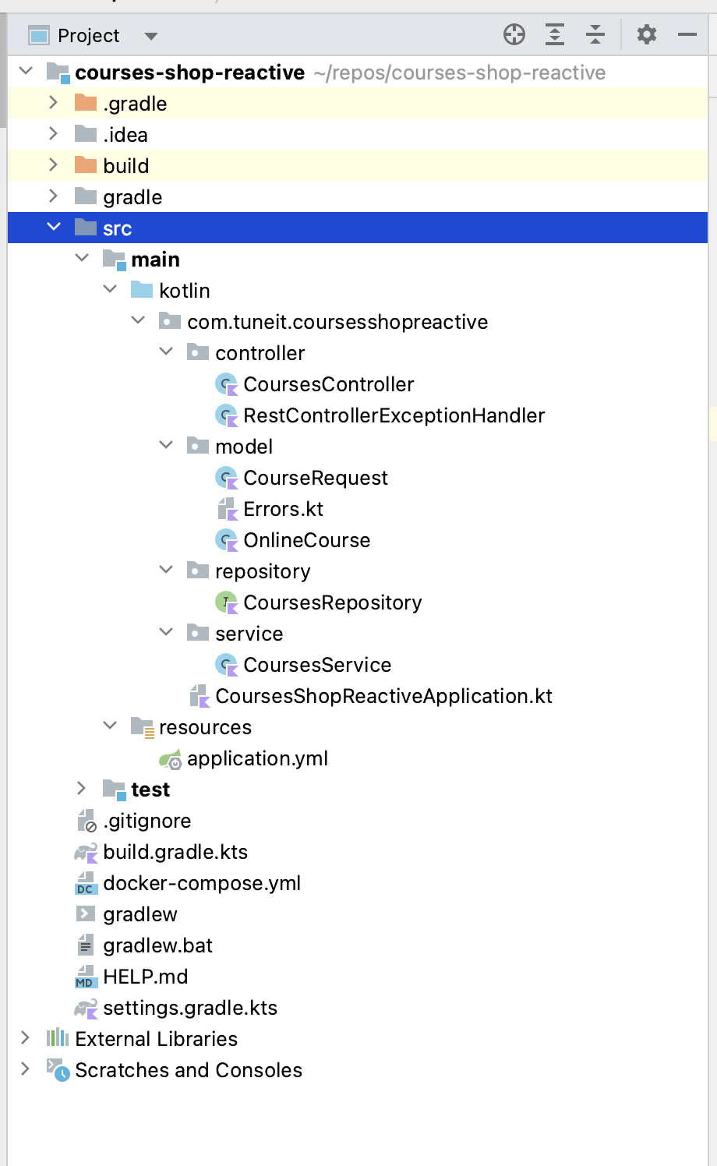717x1166 pixels.
Task: Select the CoursesController class file
Action: (x=328, y=384)
